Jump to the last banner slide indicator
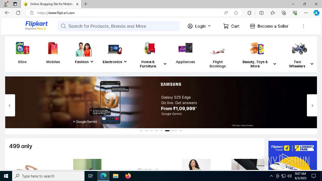The height and width of the screenshot is (181, 322). click(x=181, y=131)
